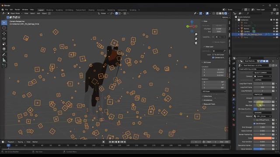Image resolution: width=280 pixels, height=157 pixels.
Task: Toggle camera view icon in viewport
Action: pos(196,43)
